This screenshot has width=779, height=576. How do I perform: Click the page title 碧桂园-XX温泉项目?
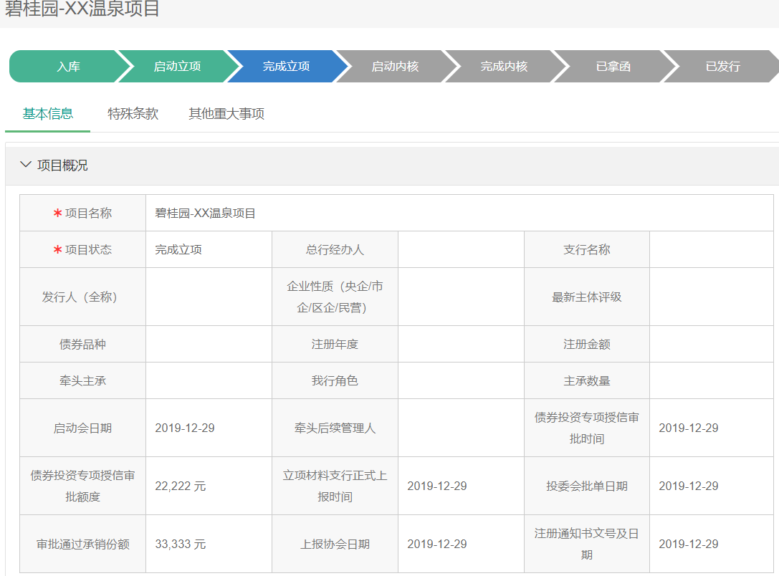(x=82, y=9)
